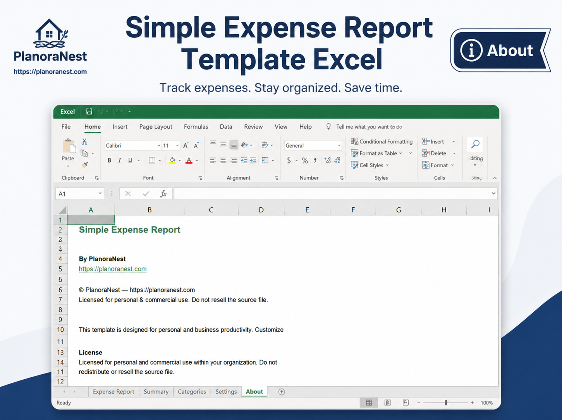Screen dimensions: 562x420
Task: Click the Insert cells button
Action: tap(433, 141)
